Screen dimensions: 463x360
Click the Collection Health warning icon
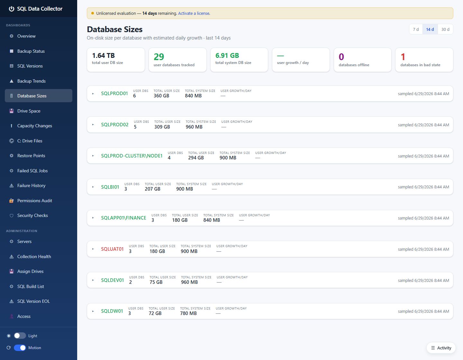[12, 256]
